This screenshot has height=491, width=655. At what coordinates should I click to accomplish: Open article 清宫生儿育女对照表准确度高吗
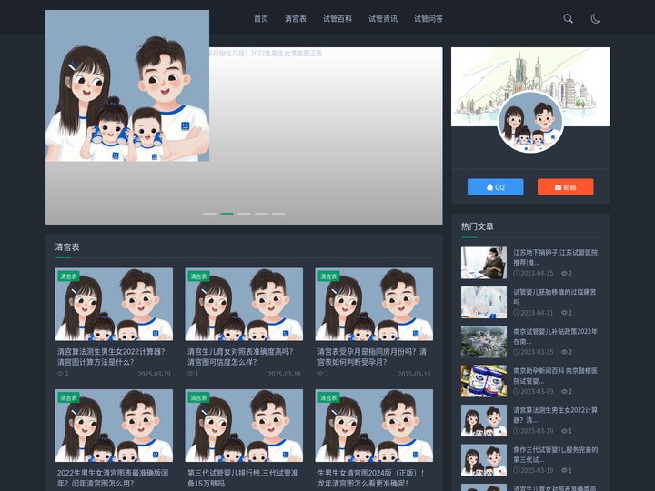[240, 357]
